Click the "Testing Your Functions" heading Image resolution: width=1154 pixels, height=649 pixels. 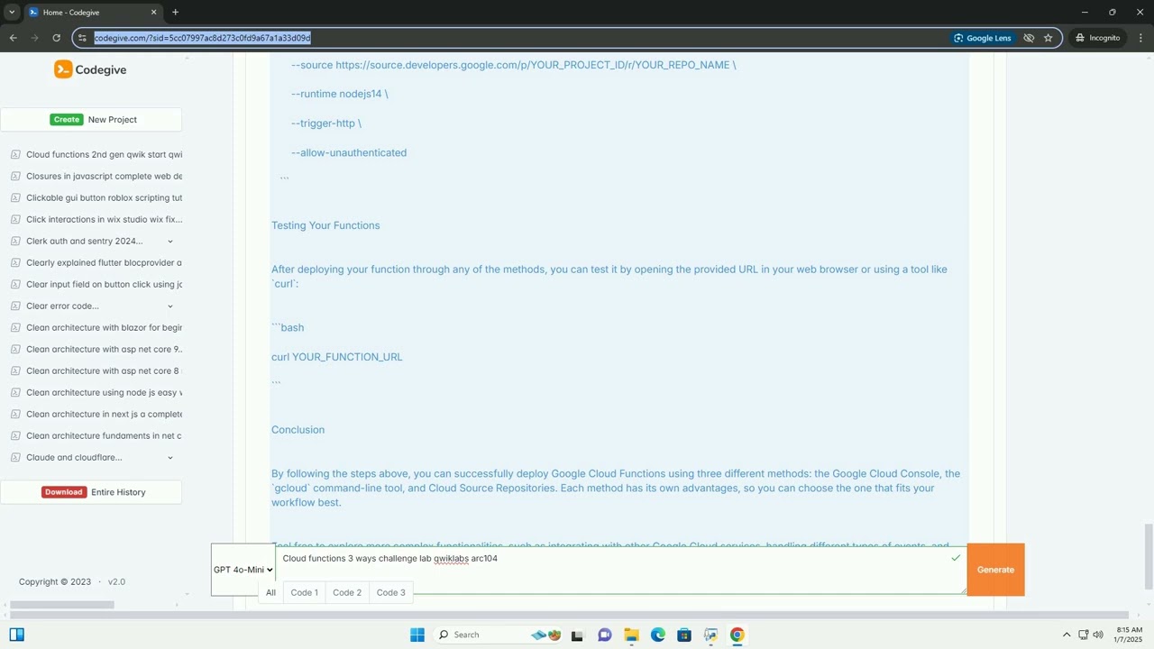(x=325, y=225)
